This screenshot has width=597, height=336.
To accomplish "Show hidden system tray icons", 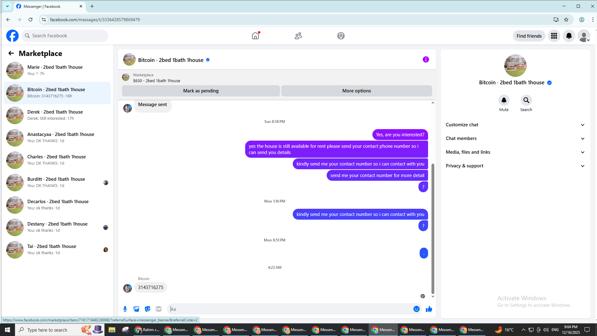I will (523, 330).
